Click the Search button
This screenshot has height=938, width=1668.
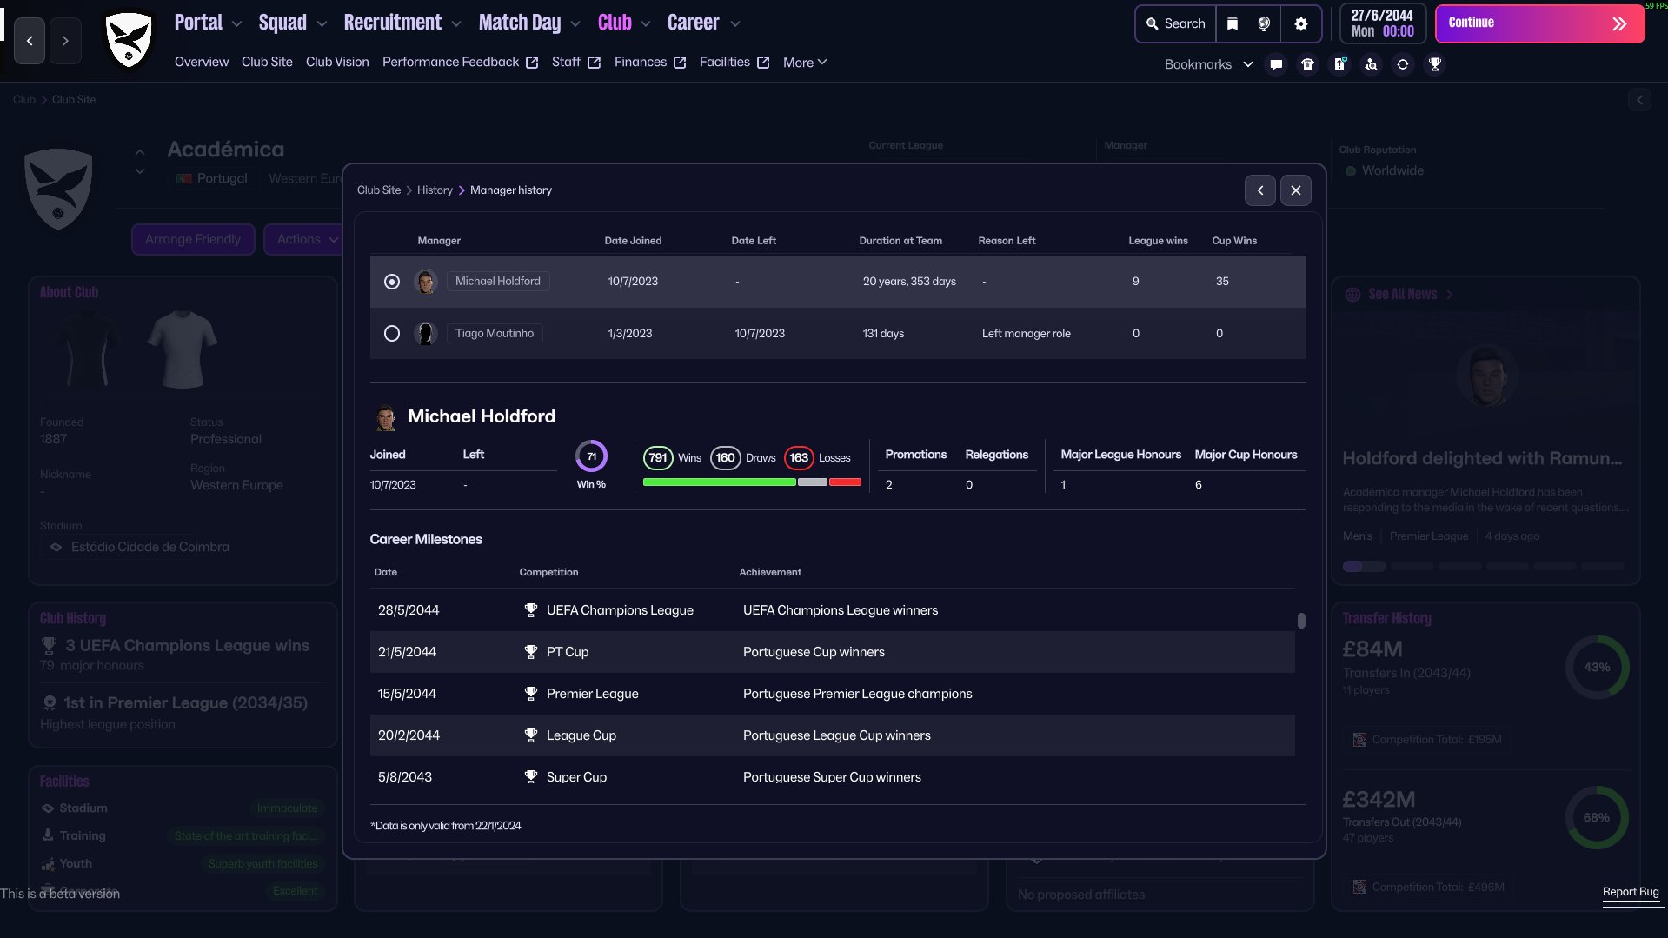pyautogui.click(x=1175, y=23)
